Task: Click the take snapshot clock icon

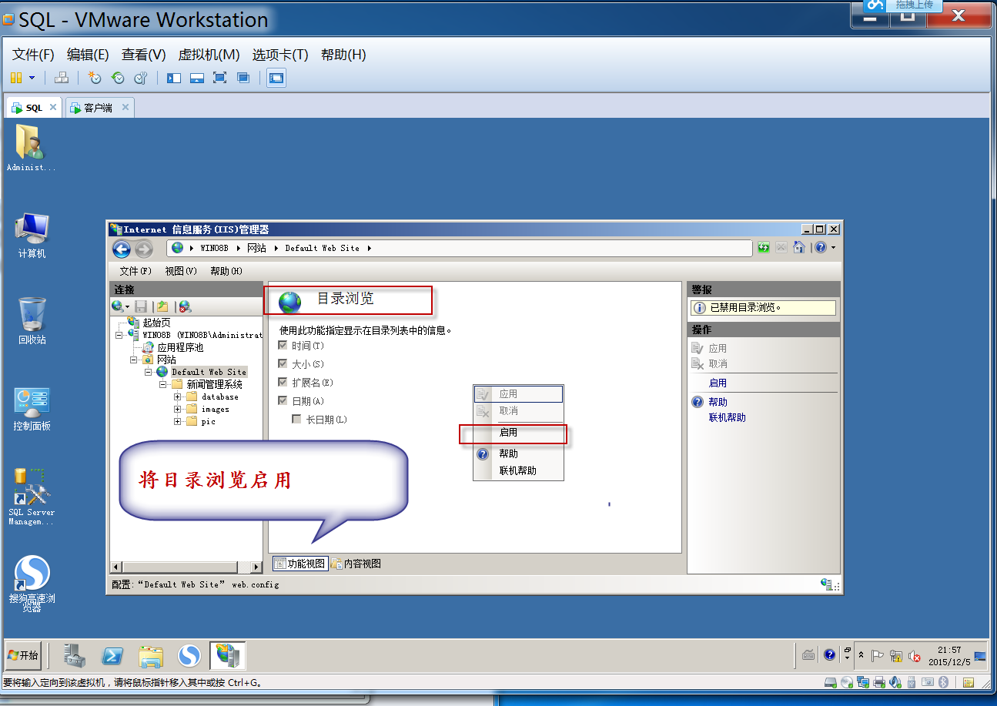Action: pos(95,78)
